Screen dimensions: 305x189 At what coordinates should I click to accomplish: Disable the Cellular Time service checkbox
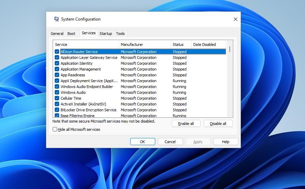click(57, 98)
